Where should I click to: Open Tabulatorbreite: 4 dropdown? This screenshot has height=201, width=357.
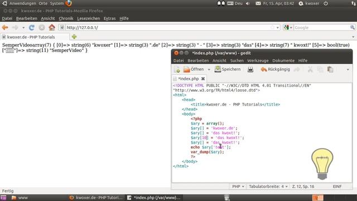(x=268, y=186)
